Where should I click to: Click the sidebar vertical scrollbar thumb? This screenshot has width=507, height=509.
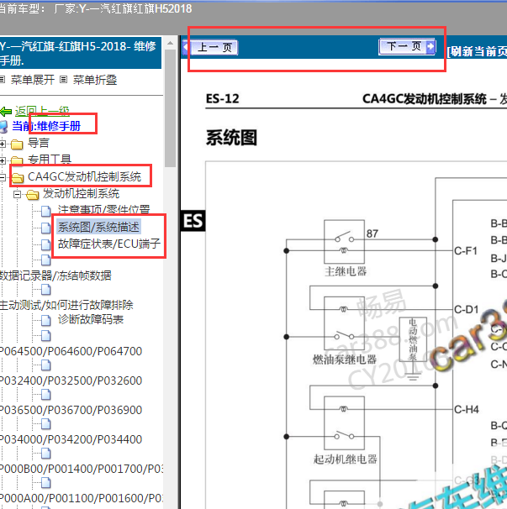[x=170, y=108]
